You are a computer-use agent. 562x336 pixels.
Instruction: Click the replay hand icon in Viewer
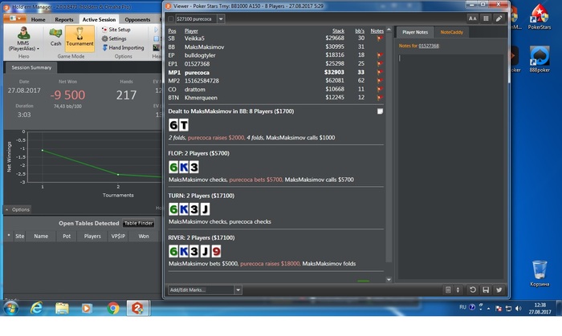tap(473, 289)
